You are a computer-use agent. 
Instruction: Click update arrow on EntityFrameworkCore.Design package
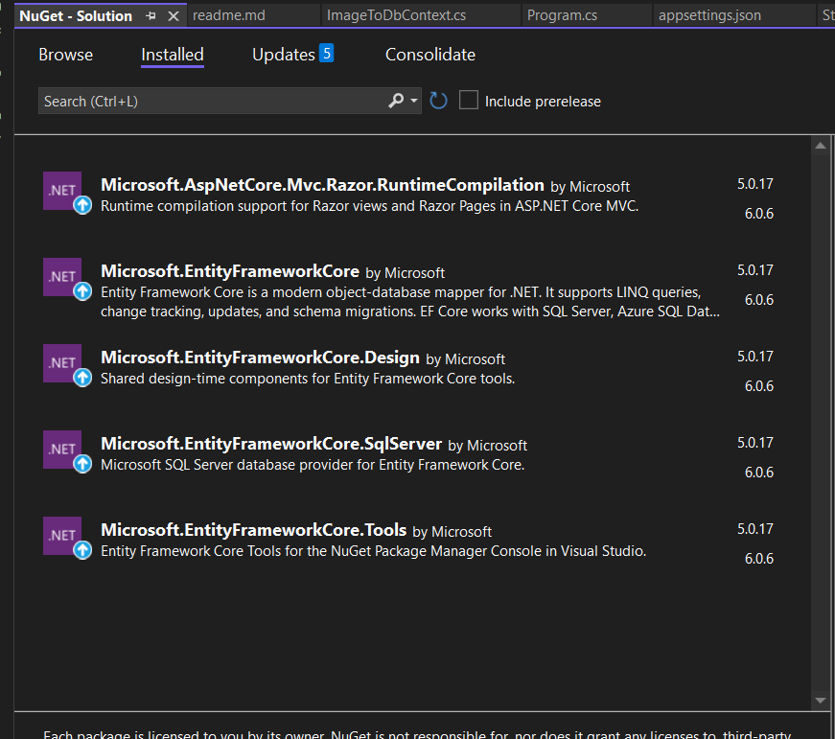[82, 378]
